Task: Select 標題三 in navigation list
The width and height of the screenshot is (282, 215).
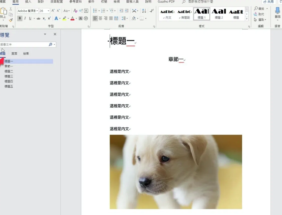Action: pos(9,76)
